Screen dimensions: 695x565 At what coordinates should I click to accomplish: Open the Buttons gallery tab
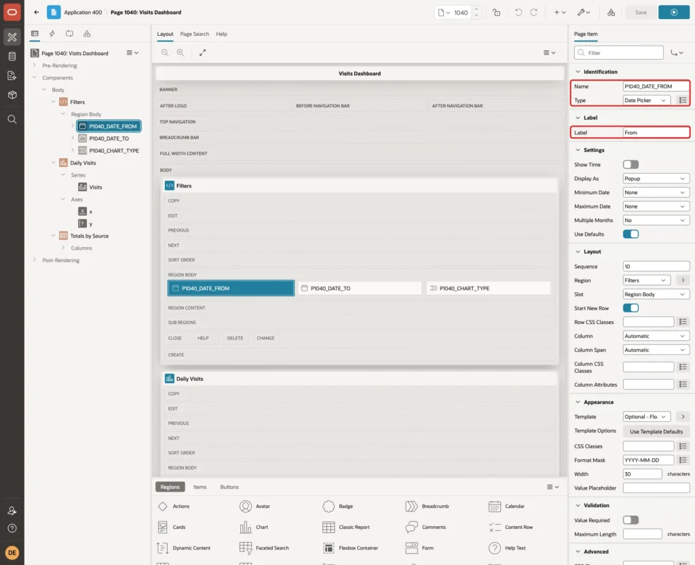229,487
